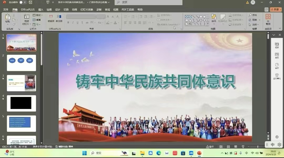Open the 设计 (Design) ribbon tab
284x158 pixels.
(58, 9)
